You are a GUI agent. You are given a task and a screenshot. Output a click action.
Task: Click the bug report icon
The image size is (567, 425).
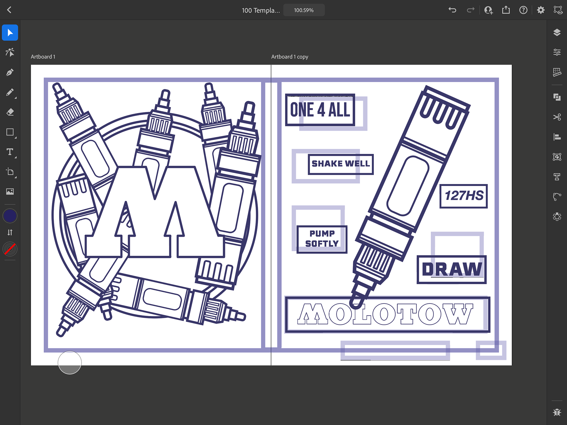pos(557,412)
